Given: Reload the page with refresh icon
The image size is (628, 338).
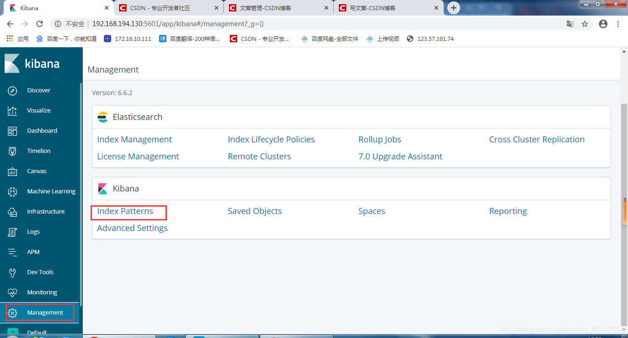Looking at the screenshot, I should pos(40,24).
